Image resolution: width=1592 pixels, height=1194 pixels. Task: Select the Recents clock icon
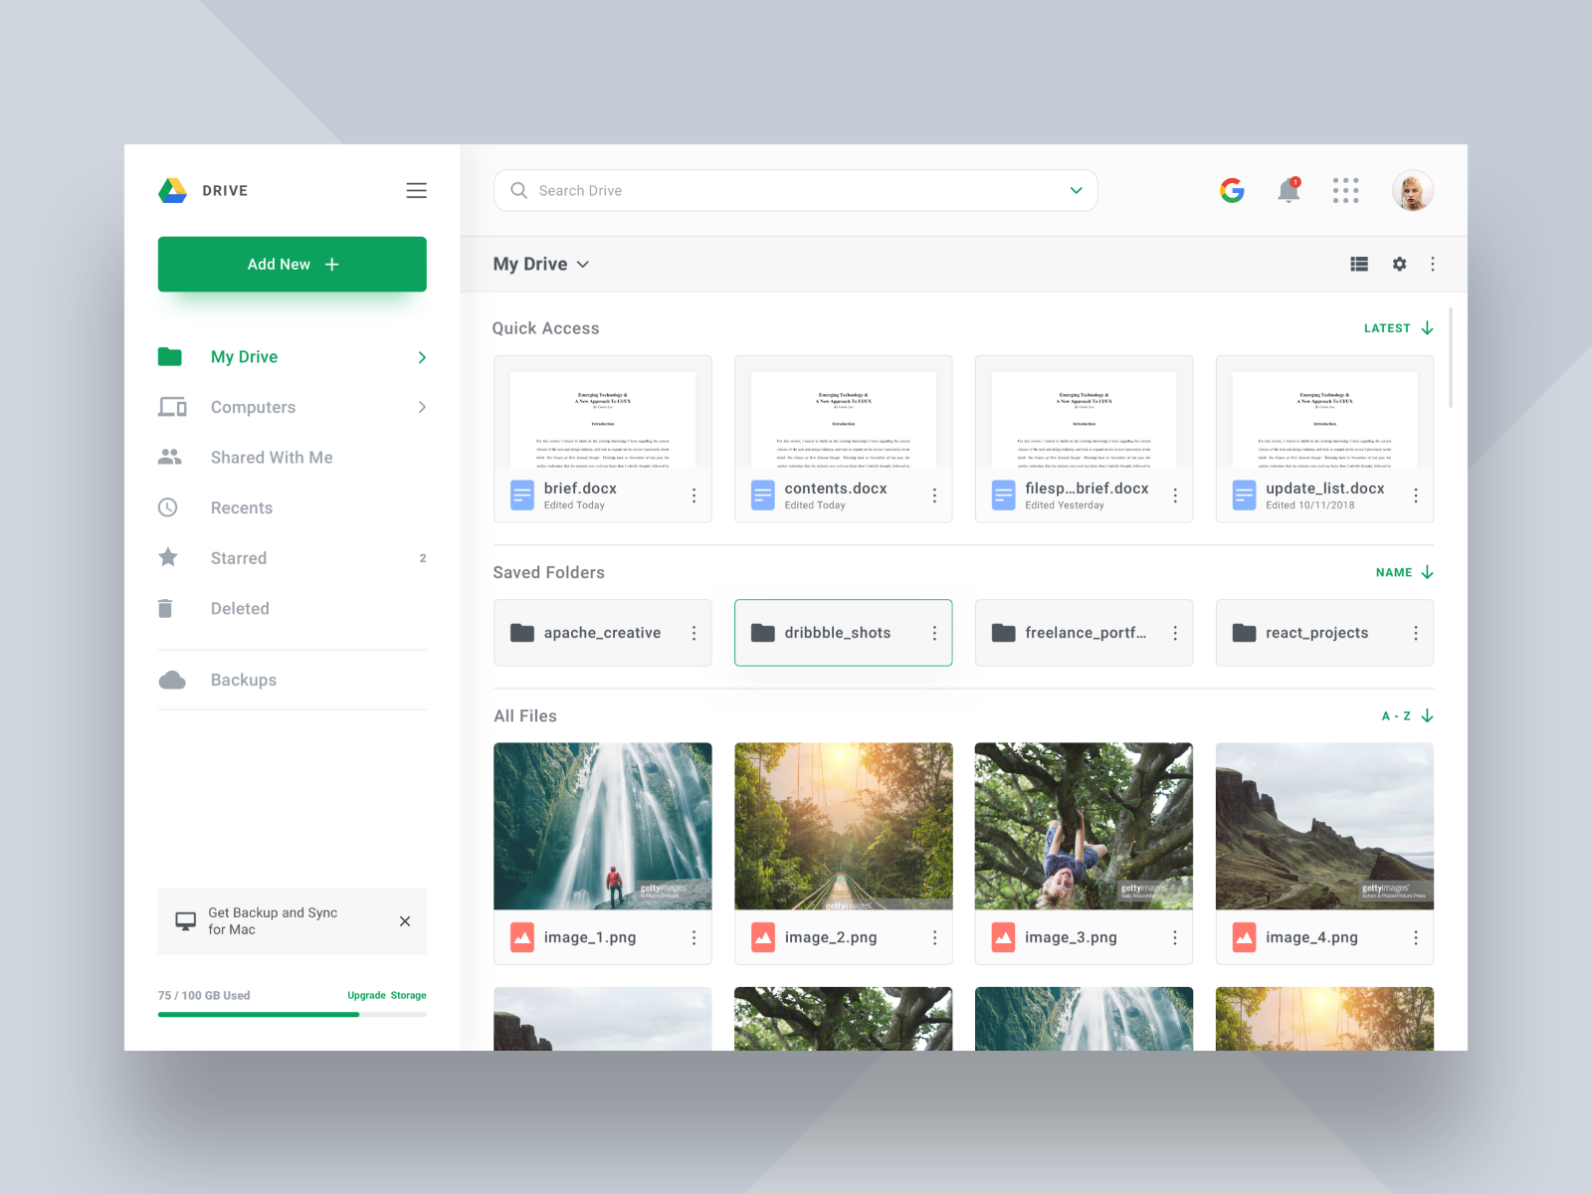(169, 507)
